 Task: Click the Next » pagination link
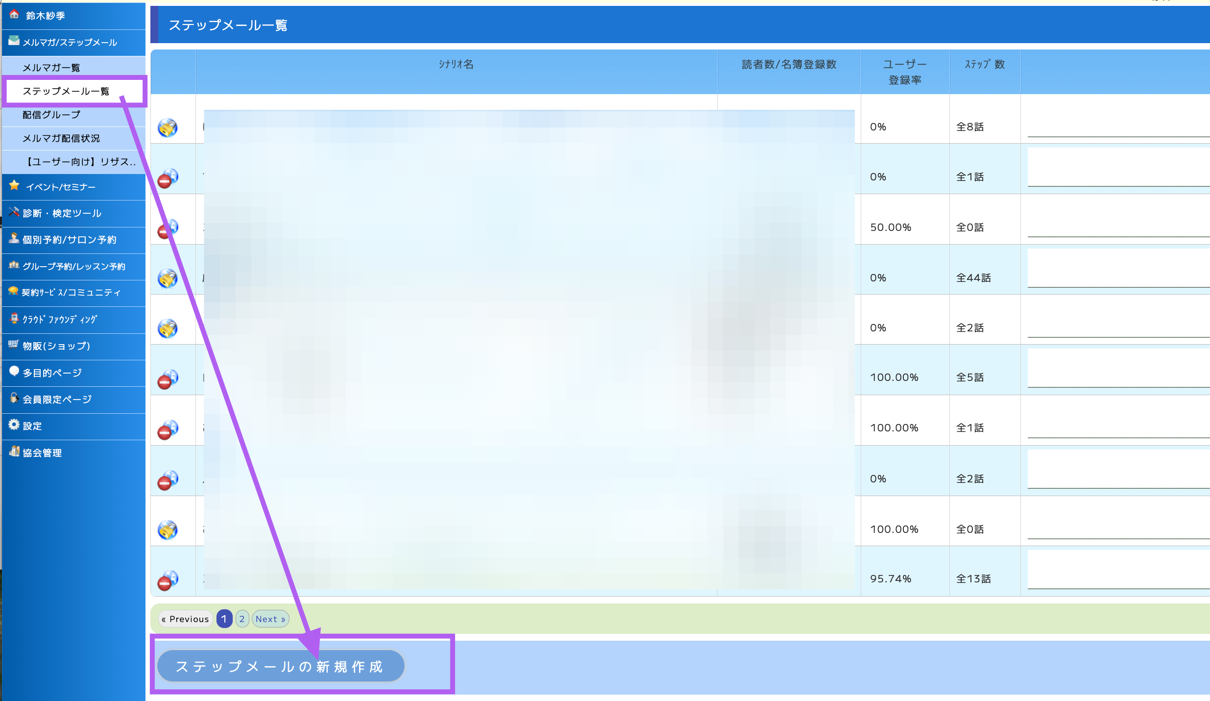(270, 619)
